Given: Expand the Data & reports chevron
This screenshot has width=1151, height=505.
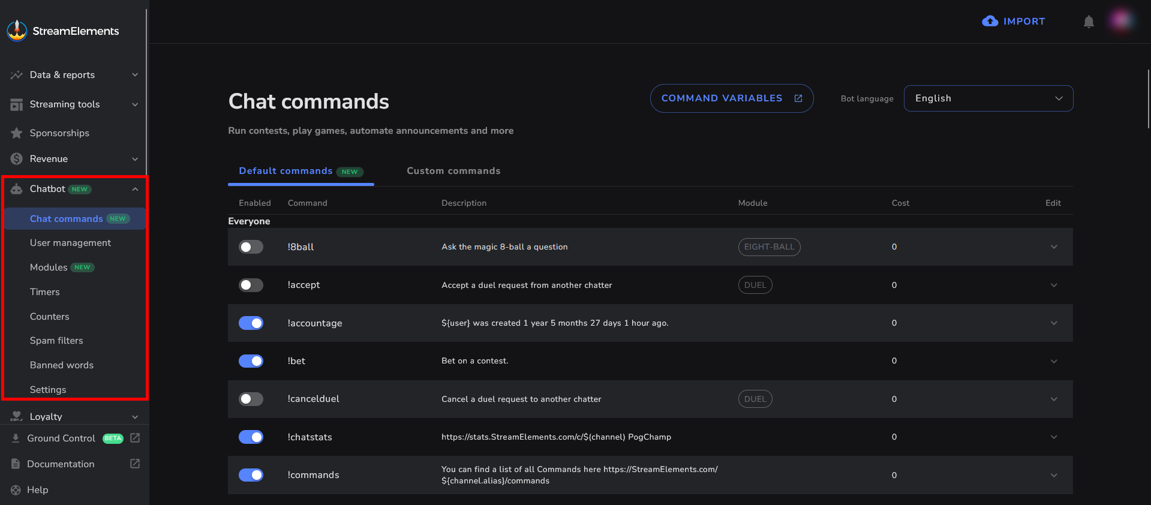Looking at the screenshot, I should 135,75.
